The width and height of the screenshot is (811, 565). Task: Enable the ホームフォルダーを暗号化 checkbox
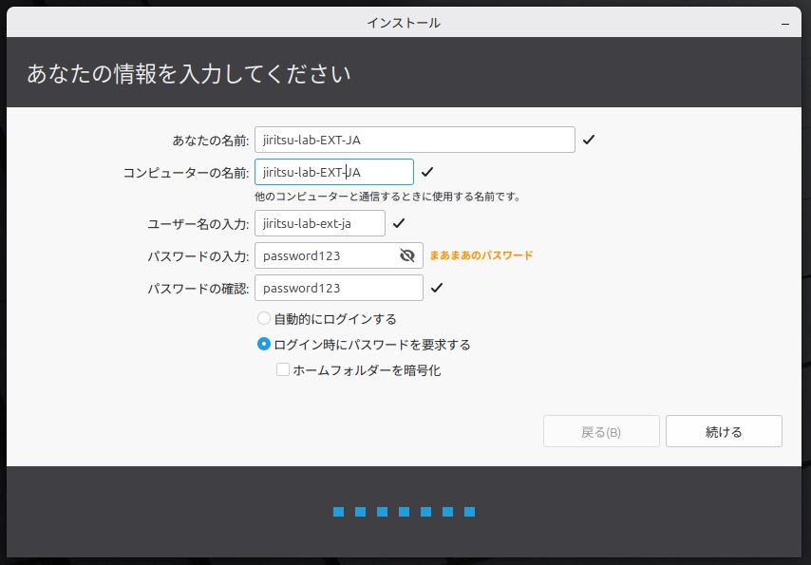point(282,369)
